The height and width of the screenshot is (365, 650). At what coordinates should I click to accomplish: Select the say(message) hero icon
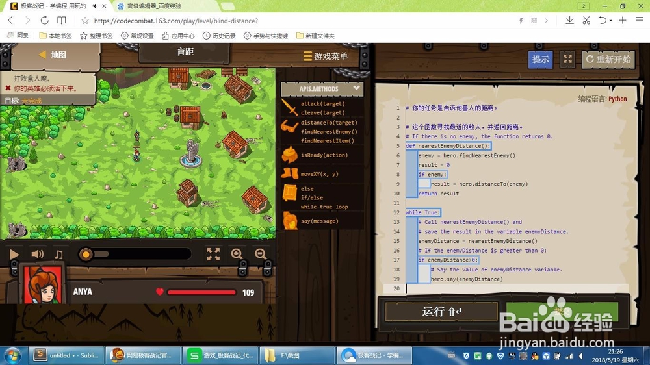coord(290,221)
